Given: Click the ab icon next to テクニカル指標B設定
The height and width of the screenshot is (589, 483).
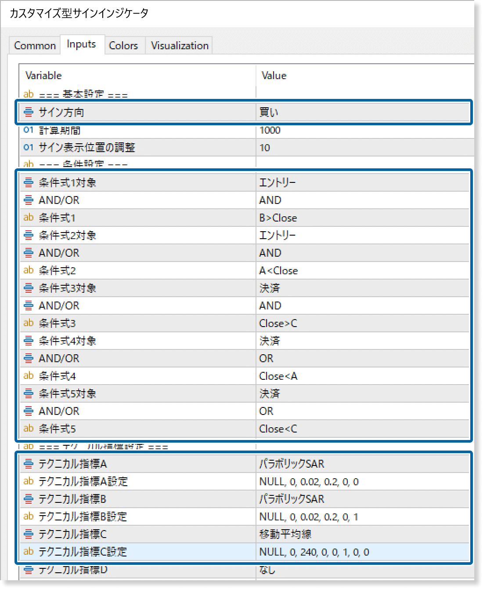Looking at the screenshot, I should (x=28, y=516).
